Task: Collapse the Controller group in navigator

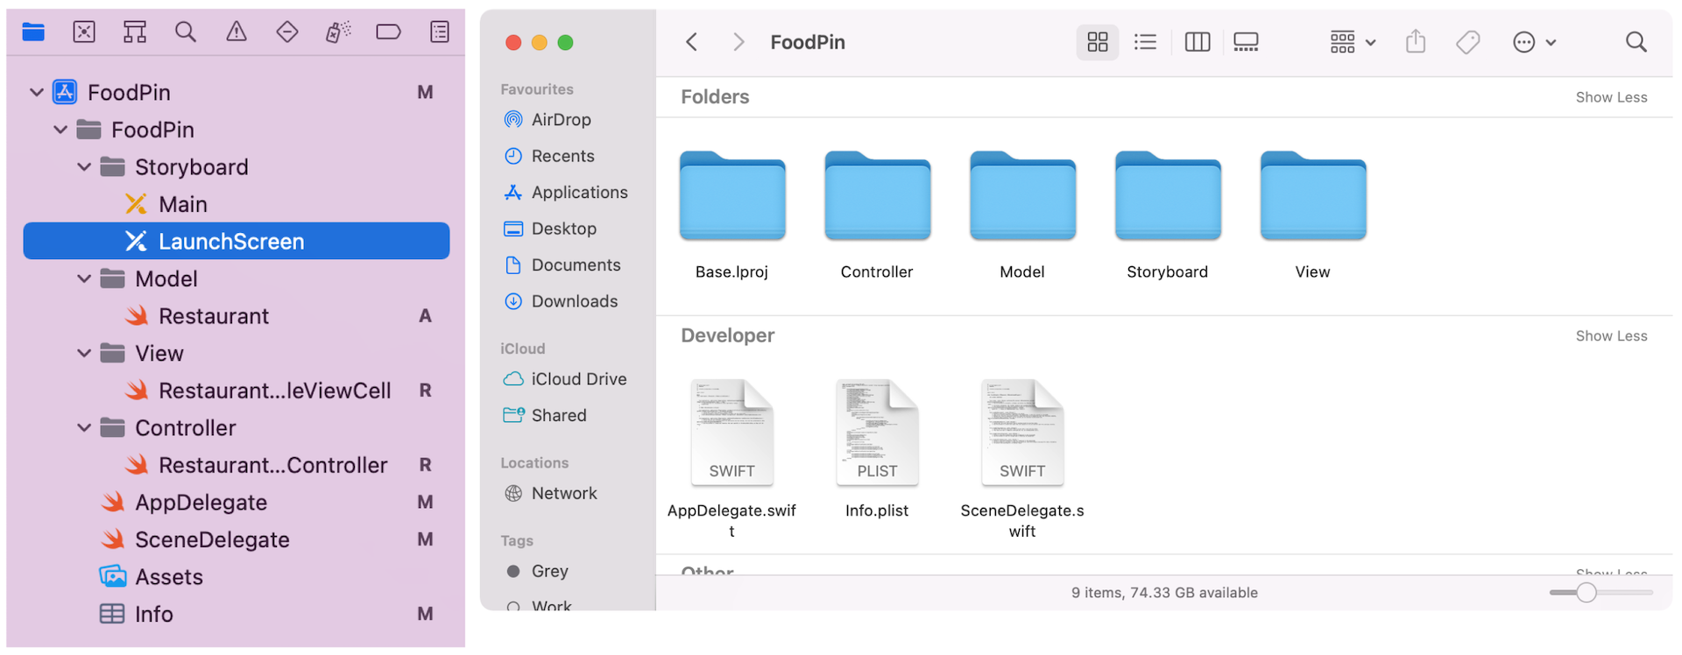Action: (84, 427)
